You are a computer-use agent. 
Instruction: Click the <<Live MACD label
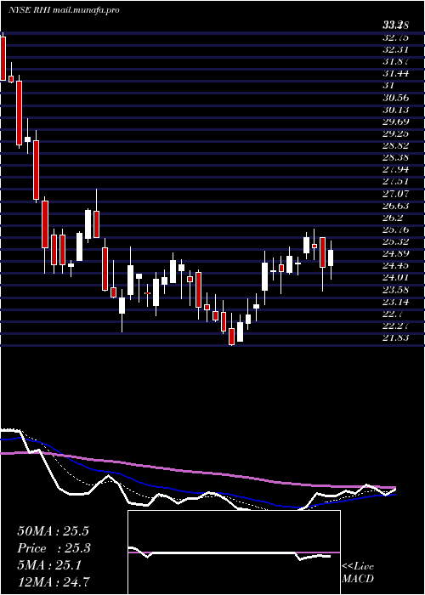point(358,573)
